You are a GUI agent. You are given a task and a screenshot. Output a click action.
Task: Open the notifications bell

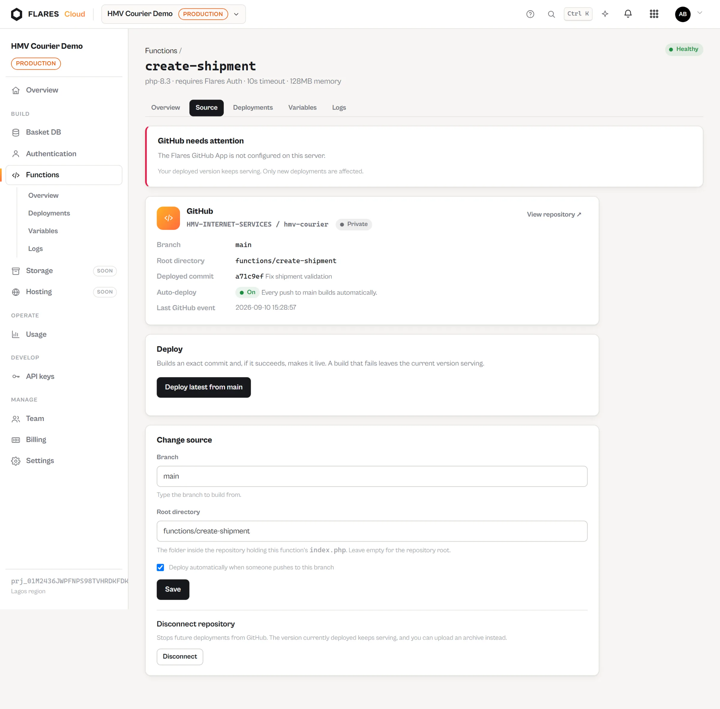(628, 14)
